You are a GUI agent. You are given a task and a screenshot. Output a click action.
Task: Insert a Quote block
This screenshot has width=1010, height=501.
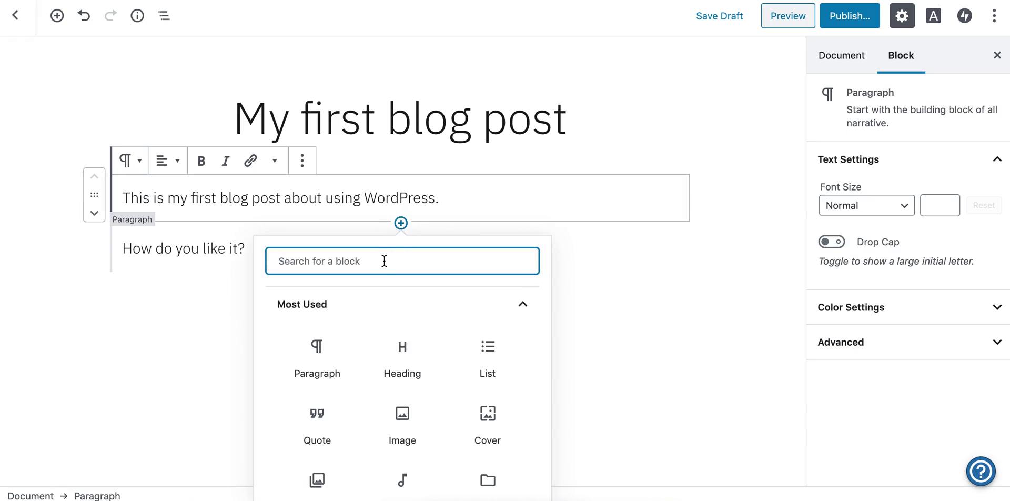[x=317, y=425]
